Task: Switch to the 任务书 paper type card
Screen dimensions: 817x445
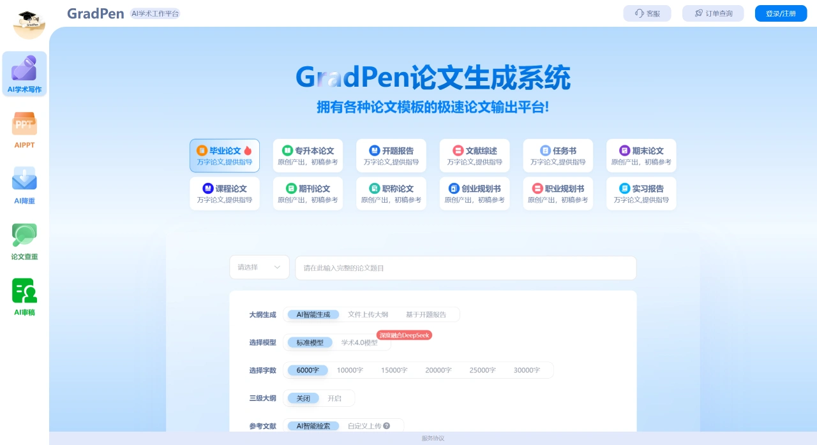Action: pyautogui.click(x=558, y=156)
